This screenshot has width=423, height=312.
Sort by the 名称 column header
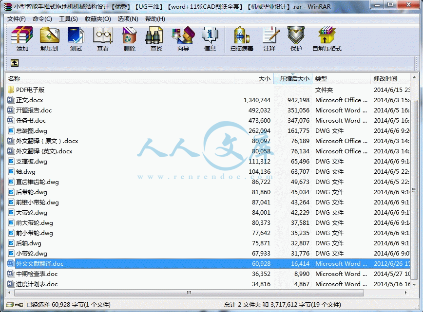[x=120, y=79]
